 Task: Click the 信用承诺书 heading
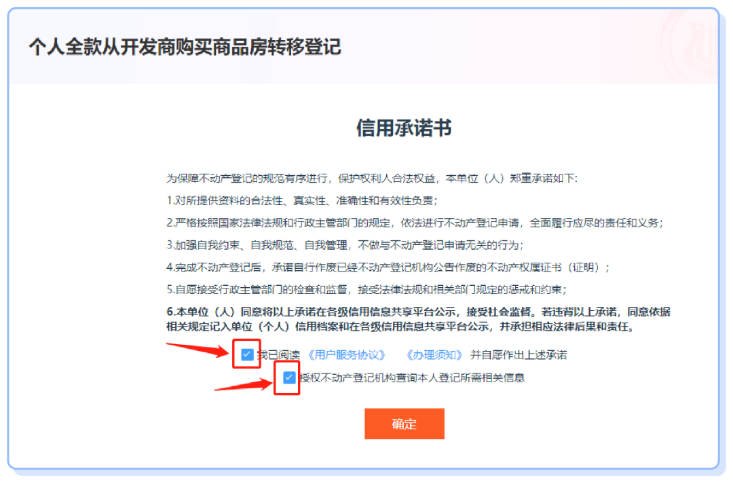(x=404, y=128)
